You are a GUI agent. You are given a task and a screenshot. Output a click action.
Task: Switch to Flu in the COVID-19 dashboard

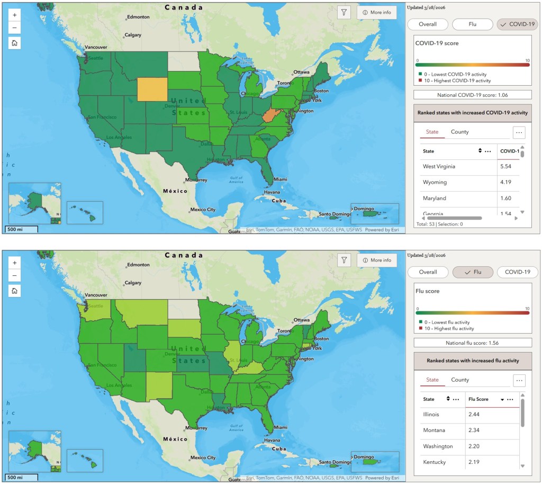(x=472, y=24)
